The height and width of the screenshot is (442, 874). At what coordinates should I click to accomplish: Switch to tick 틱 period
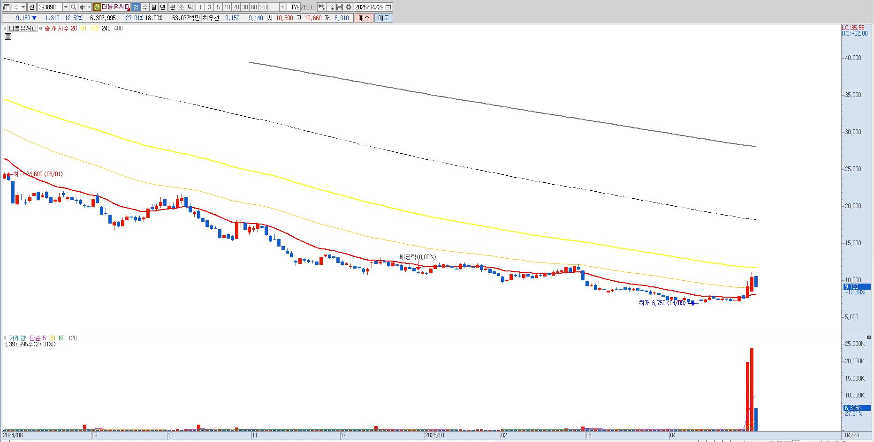(190, 7)
